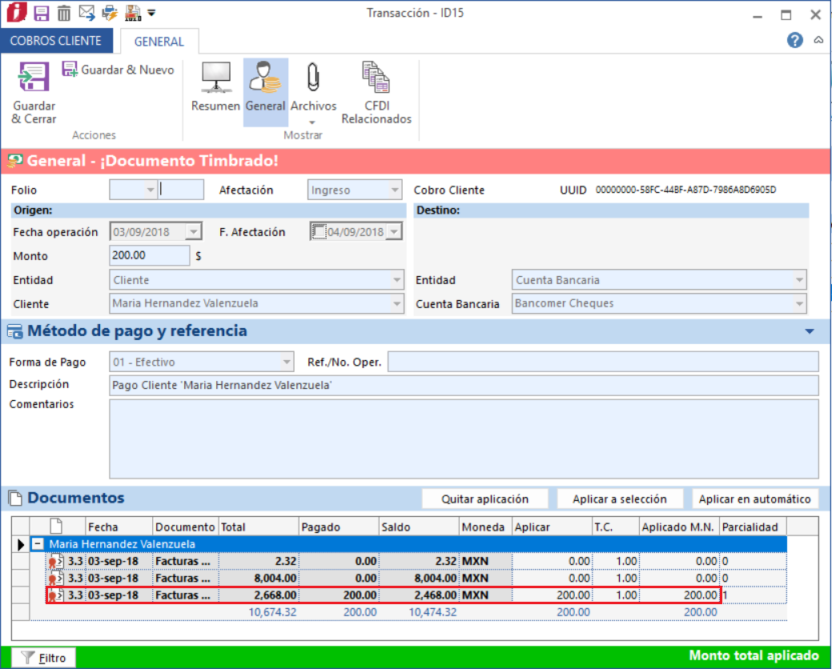Click the trash delete icon in title bar

[x=64, y=13]
